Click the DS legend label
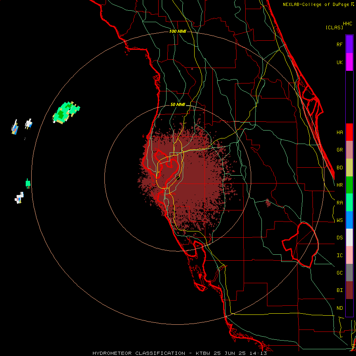The height and width of the screenshot is (356, 356). (x=339, y=238)
